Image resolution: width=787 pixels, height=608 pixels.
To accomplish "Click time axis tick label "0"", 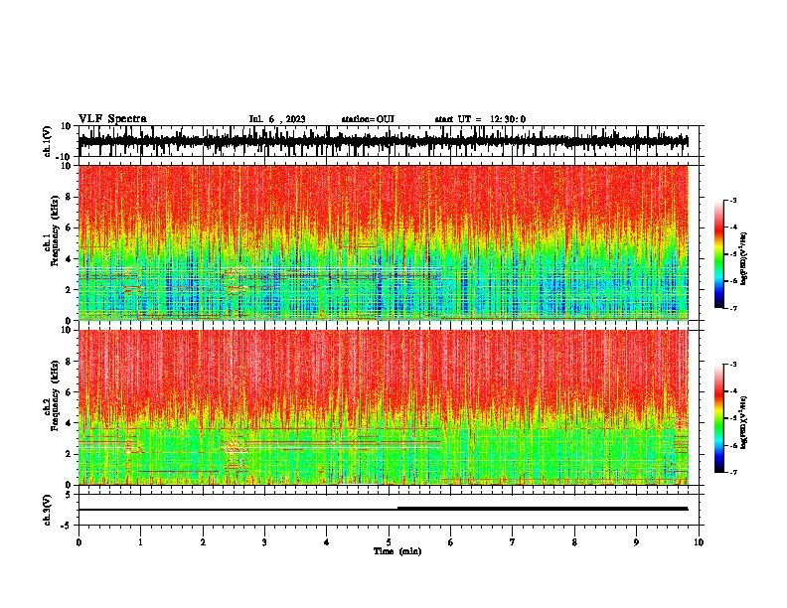I will [x=79, y=542].
